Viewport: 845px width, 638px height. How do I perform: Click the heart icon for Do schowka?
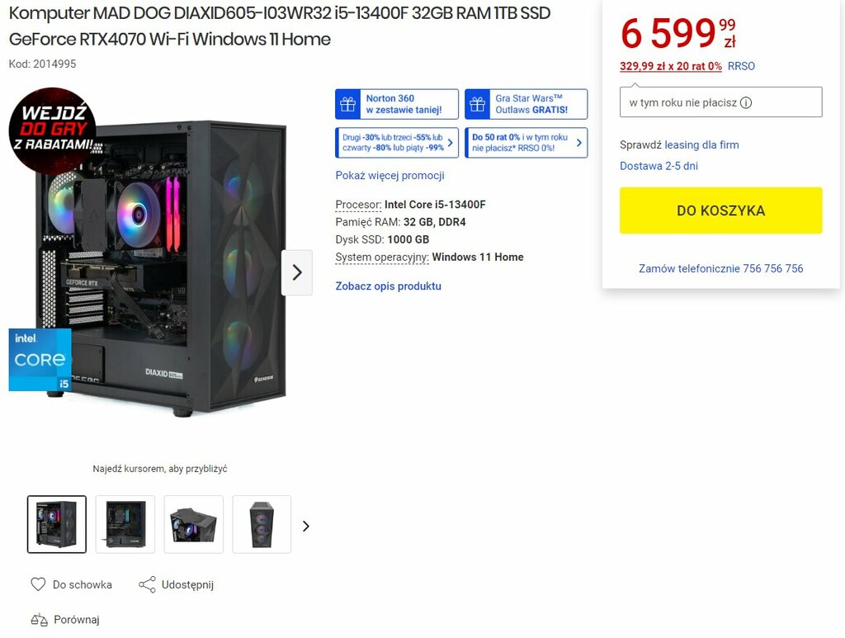[38, 584]
